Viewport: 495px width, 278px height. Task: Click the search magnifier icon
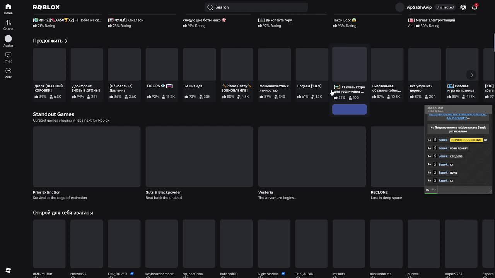coord(210,7)
